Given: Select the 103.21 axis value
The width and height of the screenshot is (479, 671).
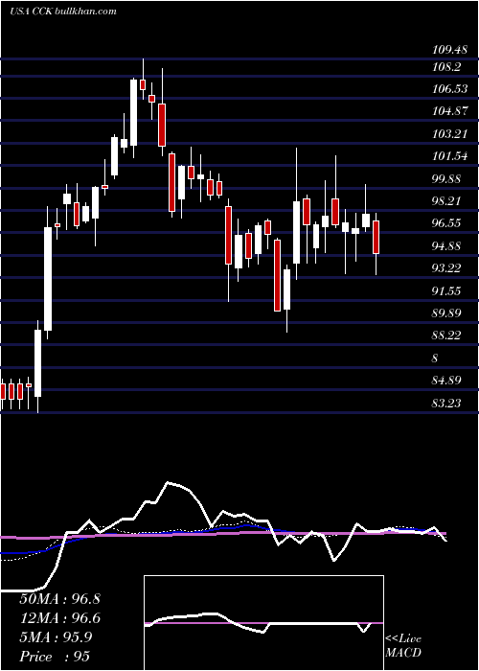Looking at the screenshot, I should [449, 134].
